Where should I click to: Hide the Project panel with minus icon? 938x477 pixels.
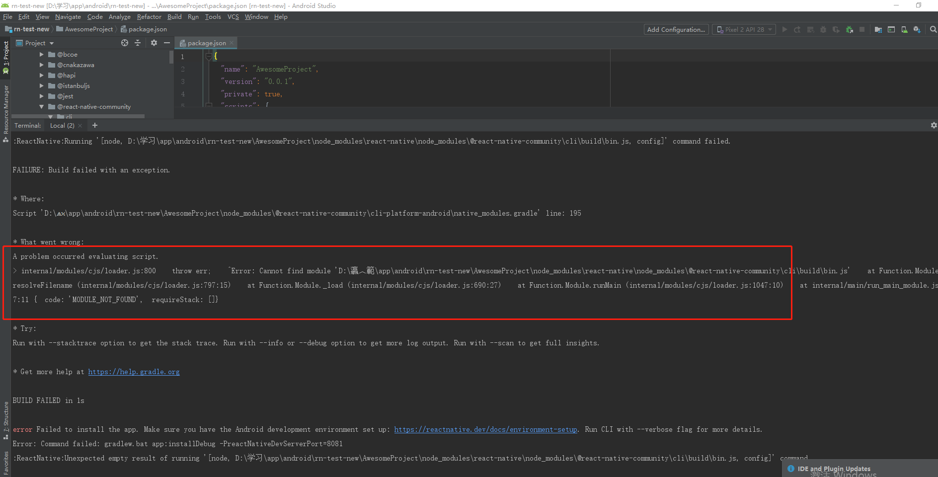tap(167, 43)
